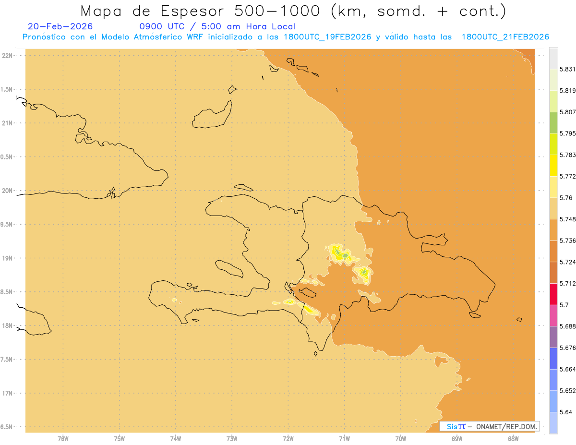The image size is (576, 445).
Task: Click the colorbar value 5.724
Action: [568, 262]
